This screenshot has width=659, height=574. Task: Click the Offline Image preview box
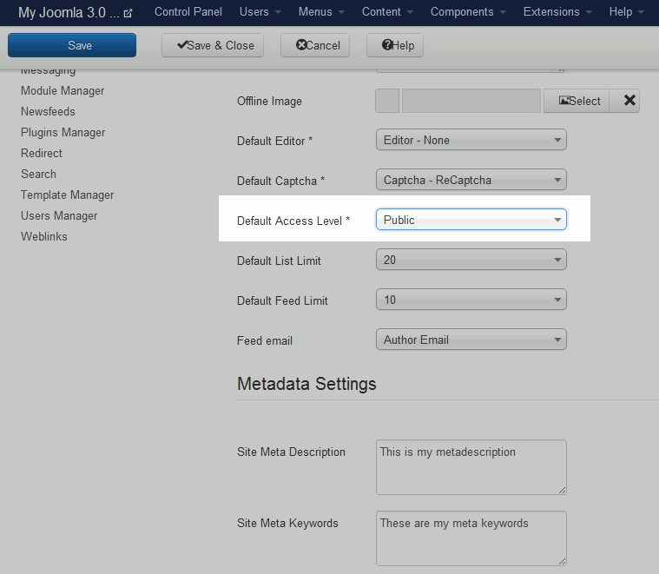(x=387, y=101)
